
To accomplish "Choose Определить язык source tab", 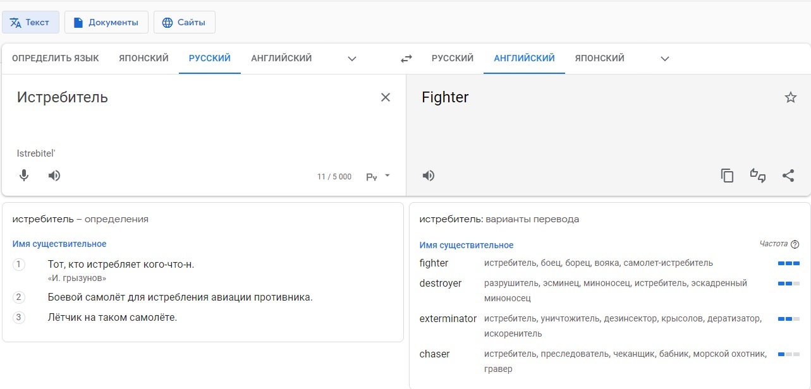I will [x=56, y=58].
